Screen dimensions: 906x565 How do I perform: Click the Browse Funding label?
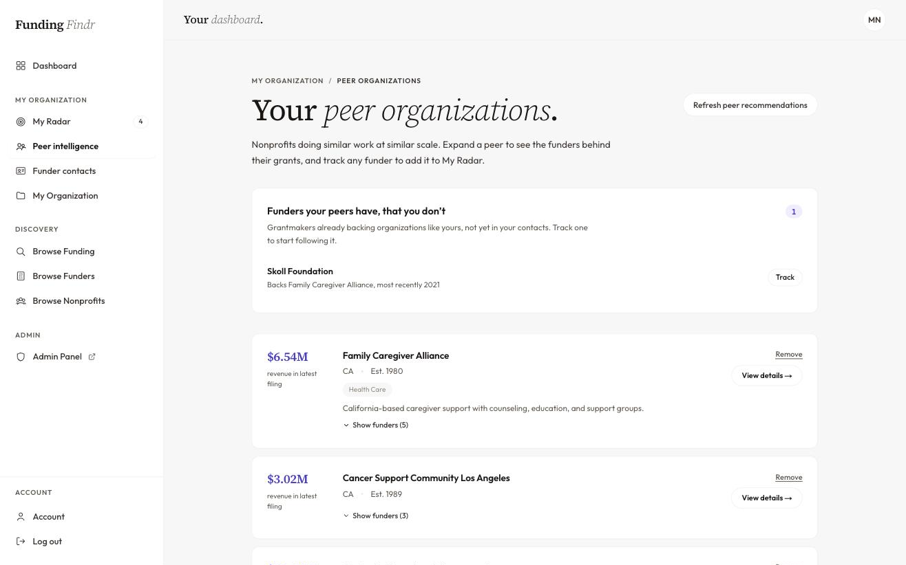pos(63,252)
